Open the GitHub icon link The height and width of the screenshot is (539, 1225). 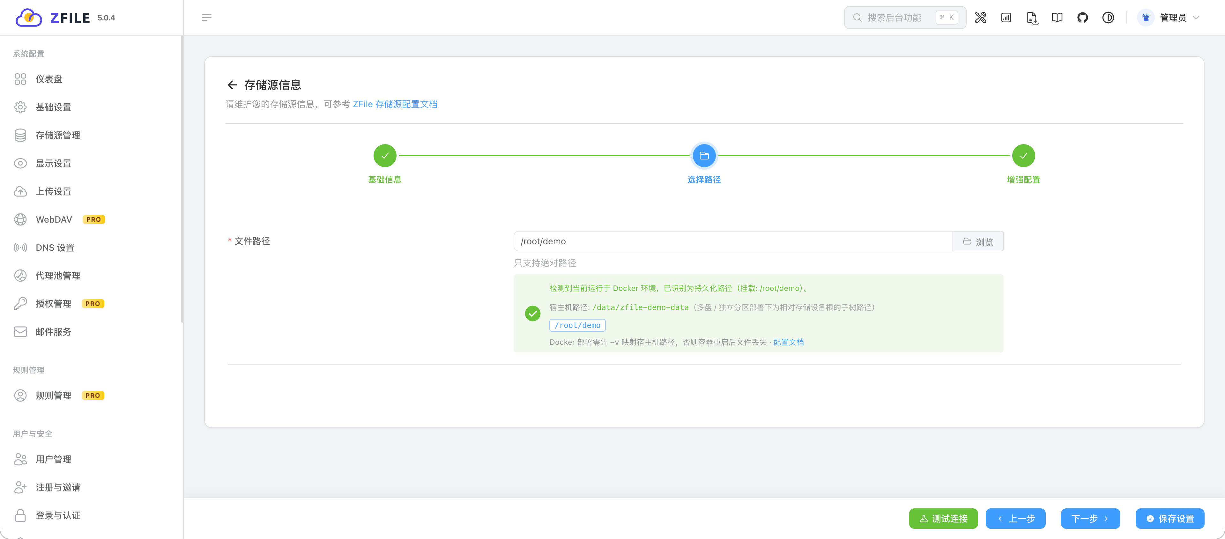[1083, 18]
